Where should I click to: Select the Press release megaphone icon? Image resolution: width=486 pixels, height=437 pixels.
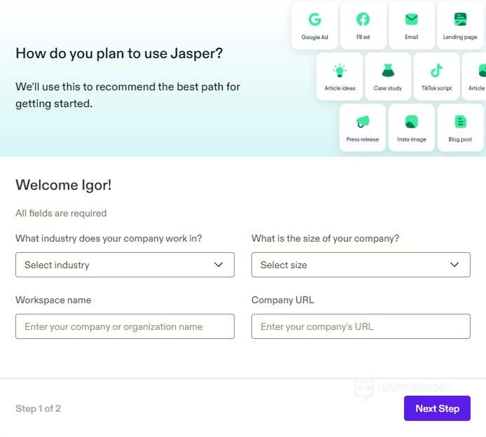pos(362,122)
